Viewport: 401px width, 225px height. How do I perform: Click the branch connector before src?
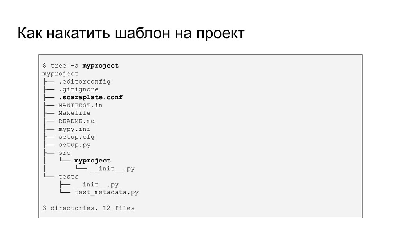point(49,153)
